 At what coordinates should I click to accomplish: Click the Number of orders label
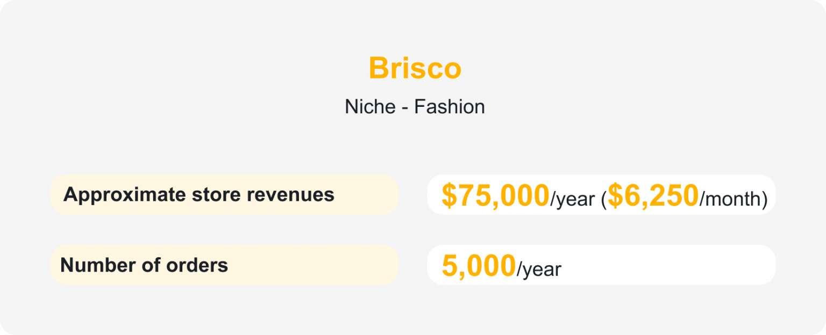(x=144, y=265)
